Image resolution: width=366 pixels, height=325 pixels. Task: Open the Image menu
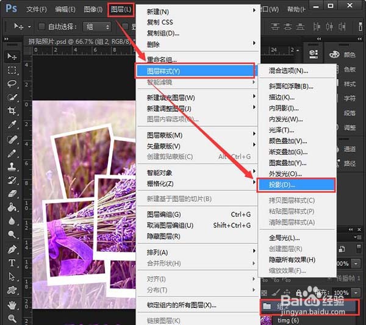[93, 9]
